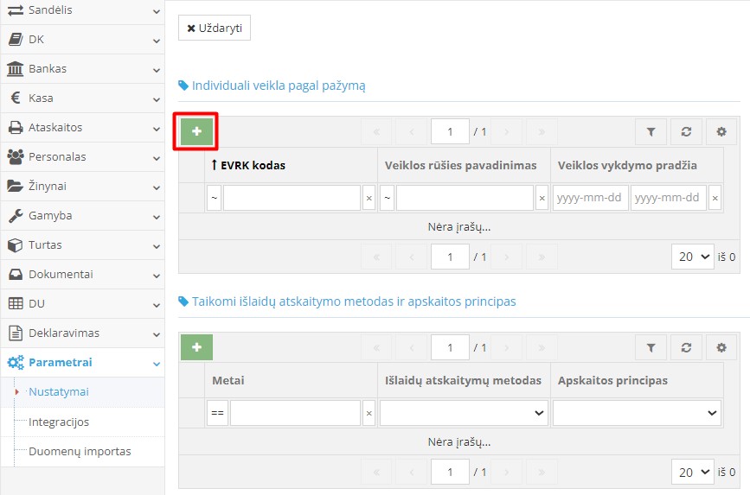Open Išlaidų atskaitymų metodas filter dropdown
Viewport: 750px width, 495px height.
click(x=464, y=413)
